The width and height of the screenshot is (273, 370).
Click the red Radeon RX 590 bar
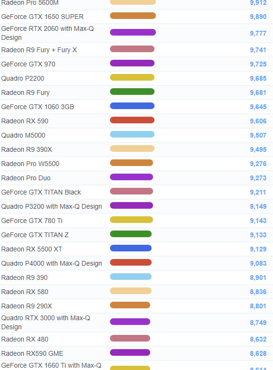pyautogui.click(x=132, y=120)
